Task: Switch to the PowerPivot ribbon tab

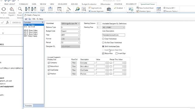Action: (x=131, y=4)
